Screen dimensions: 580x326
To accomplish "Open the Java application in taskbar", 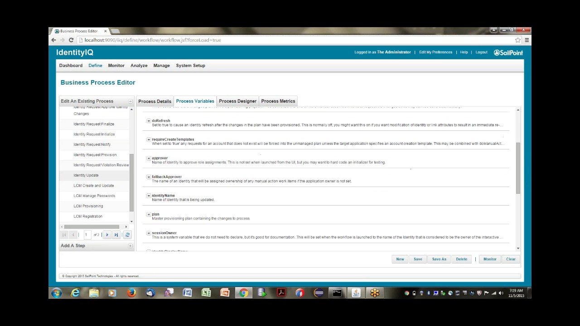I will [x=356, y=293].
